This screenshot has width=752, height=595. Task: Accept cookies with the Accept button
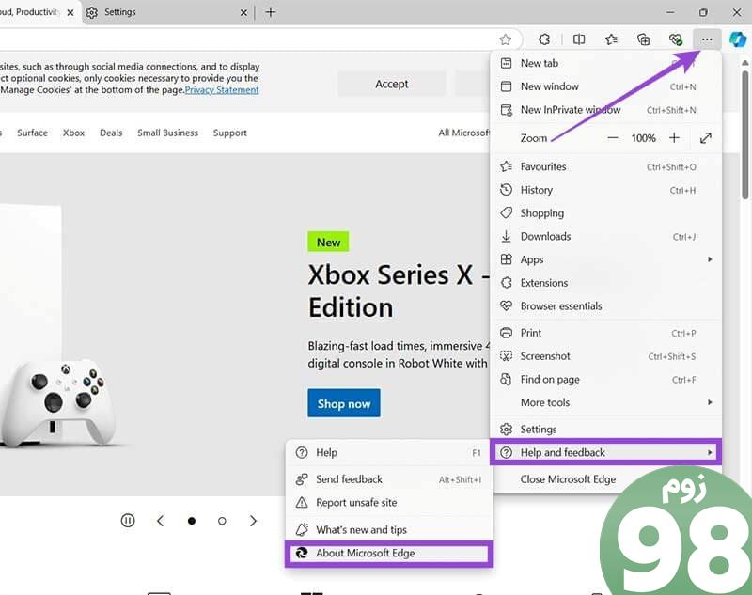pyautogui.click(x=392, y=84)
